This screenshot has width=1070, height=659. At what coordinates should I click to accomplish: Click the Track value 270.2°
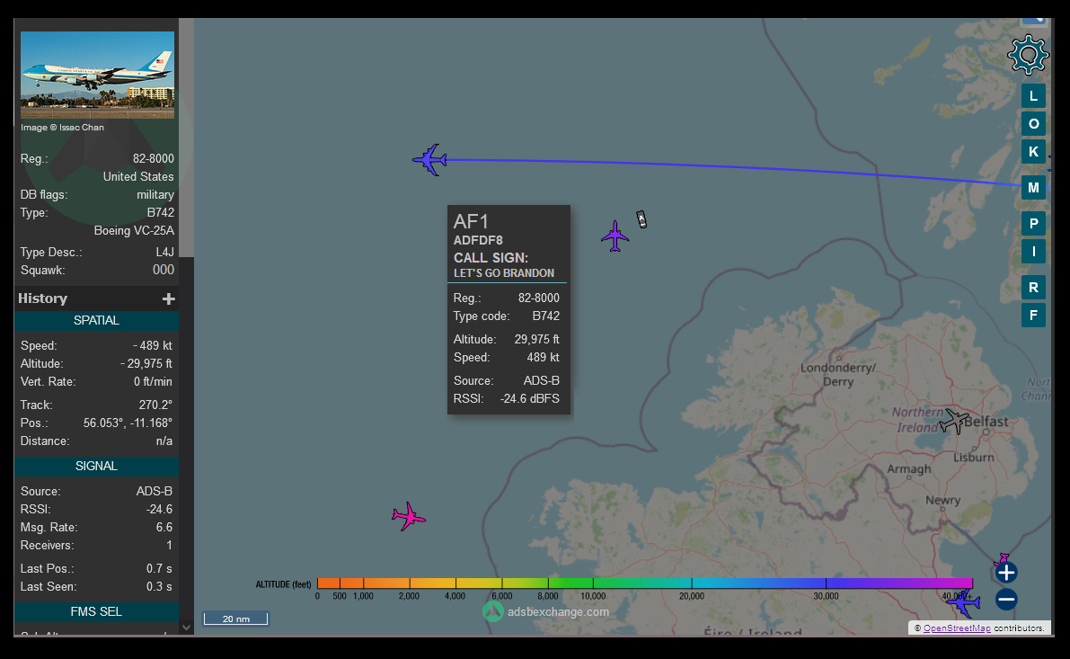point(155,405)
